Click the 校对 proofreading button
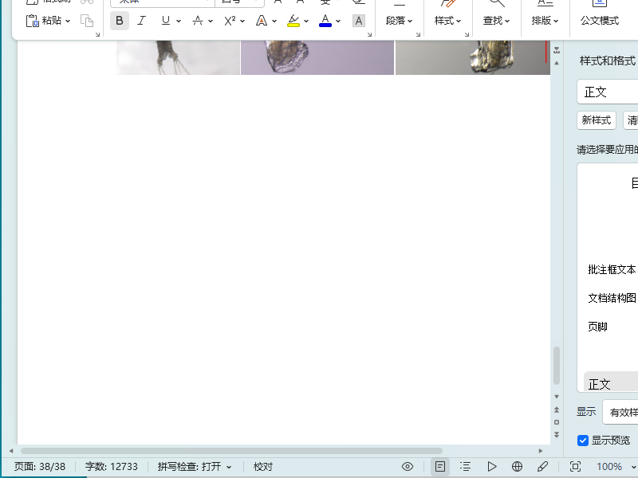The image size is (638, 478). [263, 467]
